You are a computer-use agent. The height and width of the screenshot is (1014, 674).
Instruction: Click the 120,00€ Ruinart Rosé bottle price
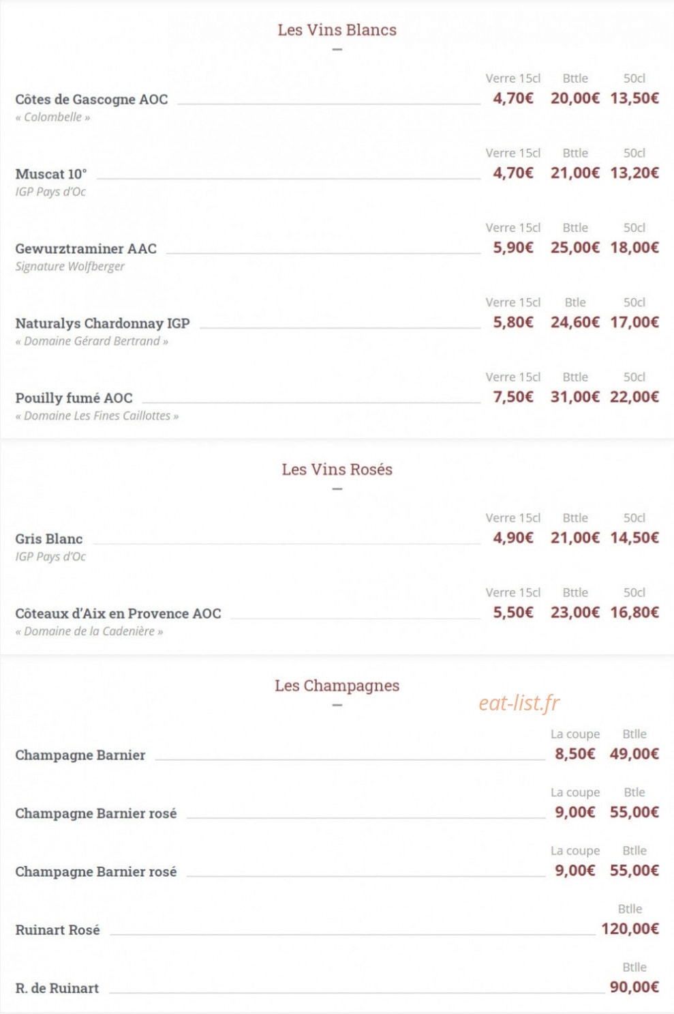click(630, 929)
